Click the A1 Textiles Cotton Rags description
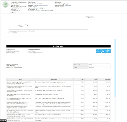Screen dimensions: 127x122 click(x=49, y=90)
